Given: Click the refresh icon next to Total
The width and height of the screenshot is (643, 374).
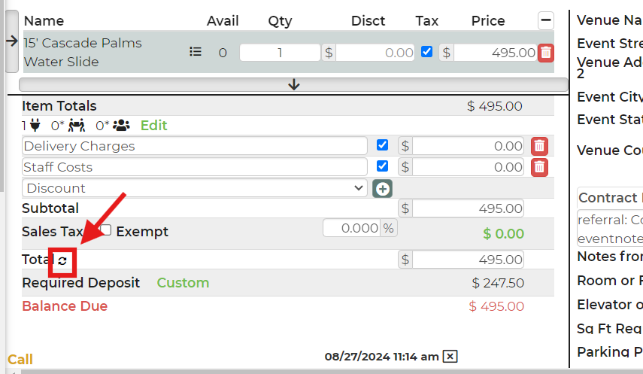Looking at the screenshot, I should (x=62, y=261).
